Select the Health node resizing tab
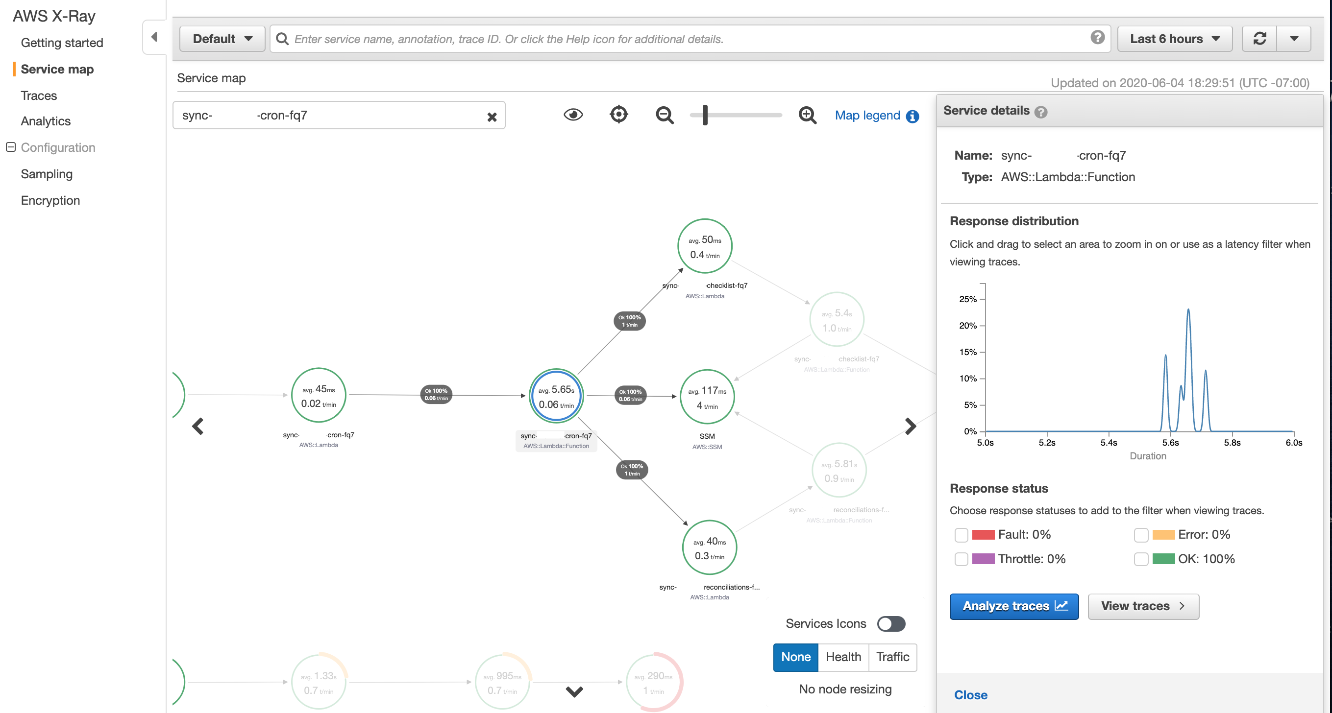1332x713 pixels. pyautogui.click(x=842, y=657)
